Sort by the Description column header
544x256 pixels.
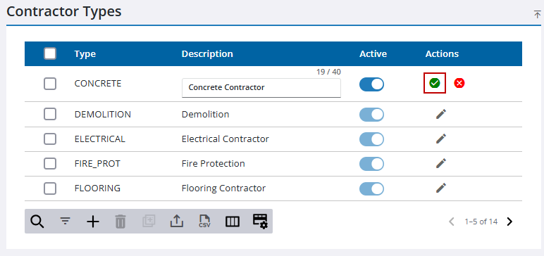207,54
